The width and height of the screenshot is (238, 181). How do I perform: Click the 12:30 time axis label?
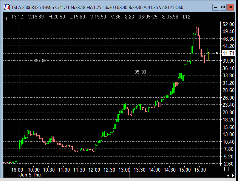pyautogui.click(x=109, y=170)
